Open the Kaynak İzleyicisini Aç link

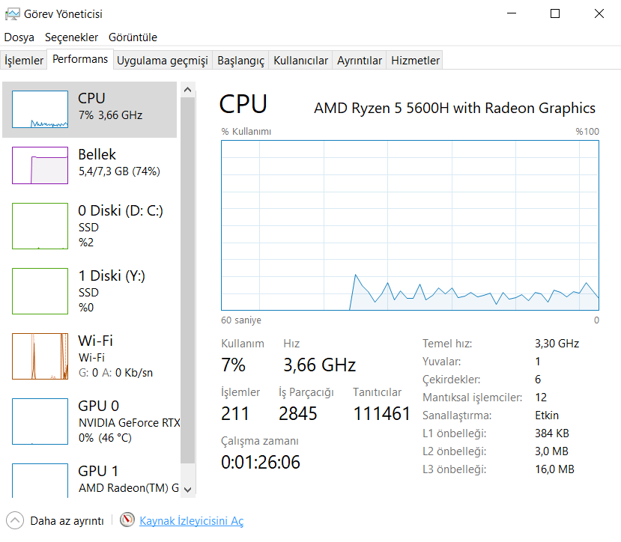pyautogui.click(x=191, y=521)
